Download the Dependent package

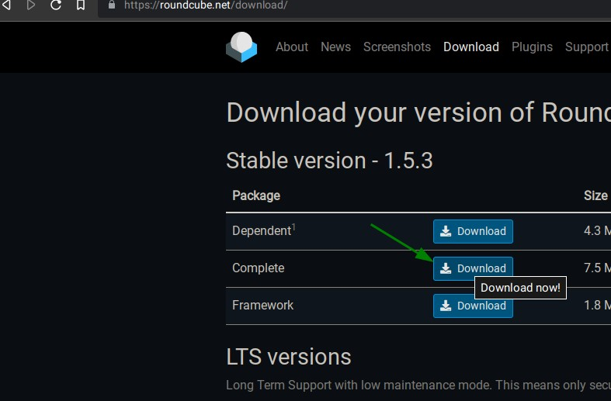coord(473,231)
